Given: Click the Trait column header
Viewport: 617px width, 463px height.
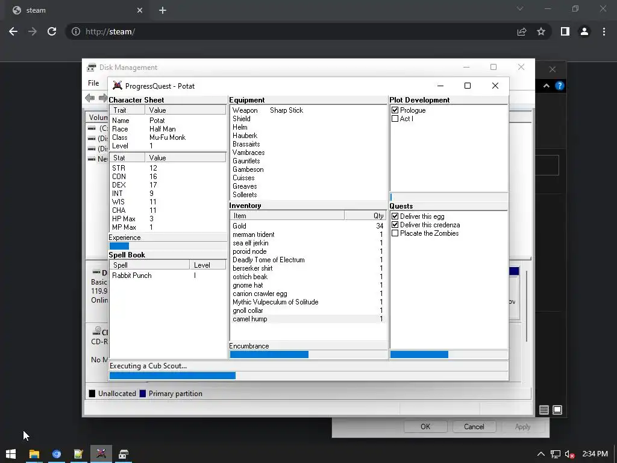Looking at the screenshot, I should pyautogui.click(x=127, y=110).
